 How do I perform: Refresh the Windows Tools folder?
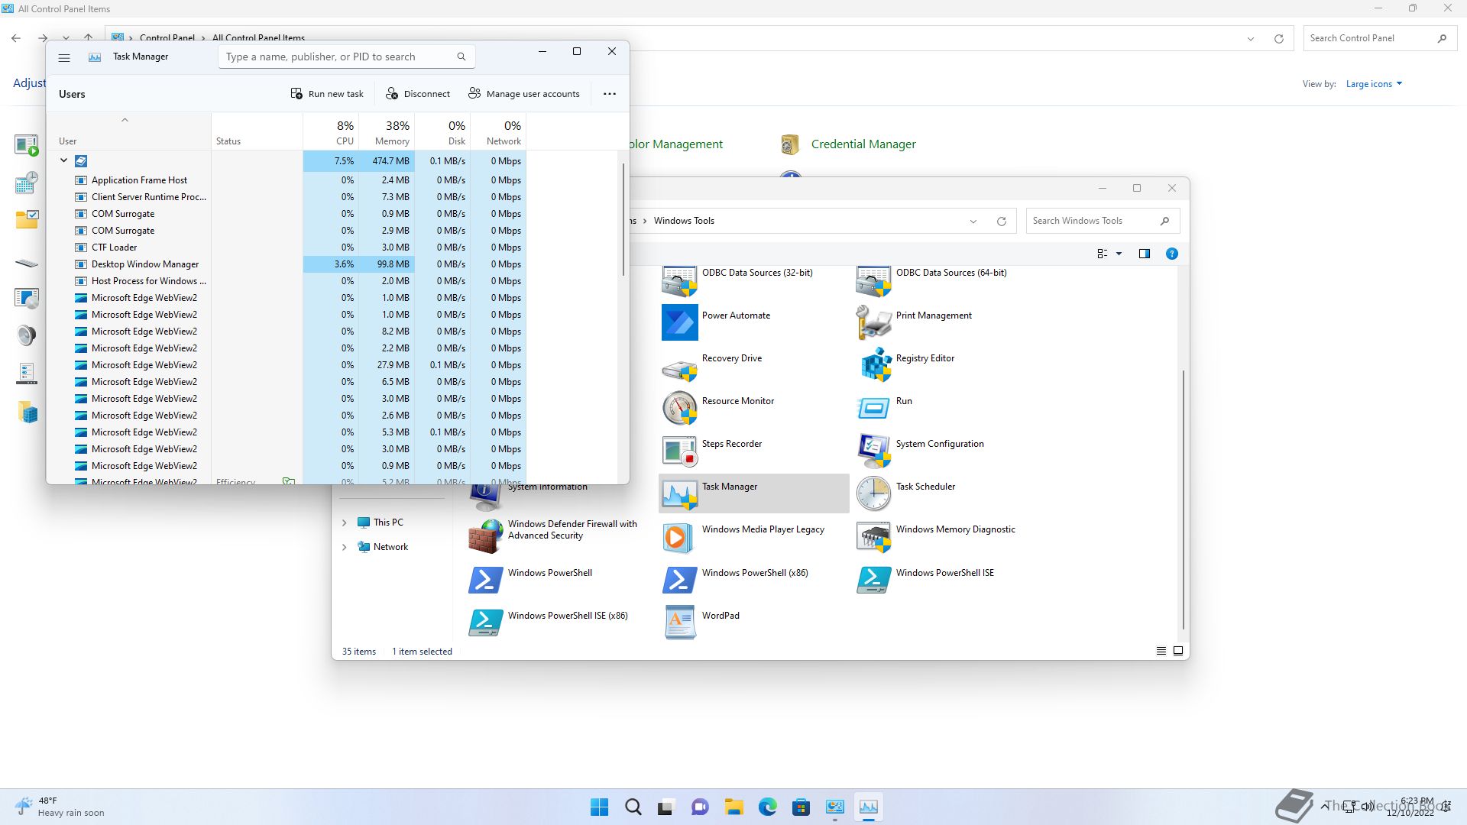point(1002,222)
